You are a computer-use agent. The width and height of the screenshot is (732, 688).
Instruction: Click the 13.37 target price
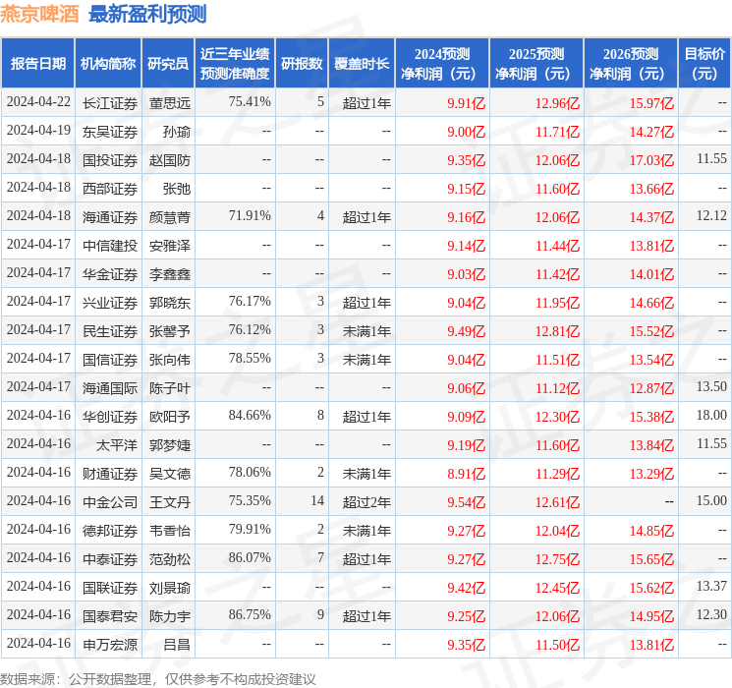click(x=711, y=586)
